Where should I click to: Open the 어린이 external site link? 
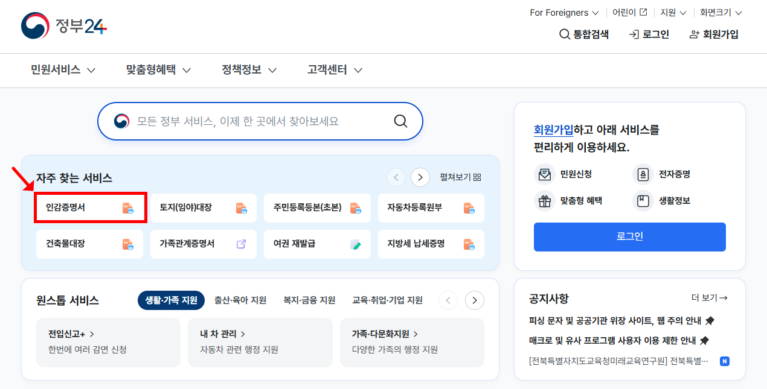click(x=630, y=13)
